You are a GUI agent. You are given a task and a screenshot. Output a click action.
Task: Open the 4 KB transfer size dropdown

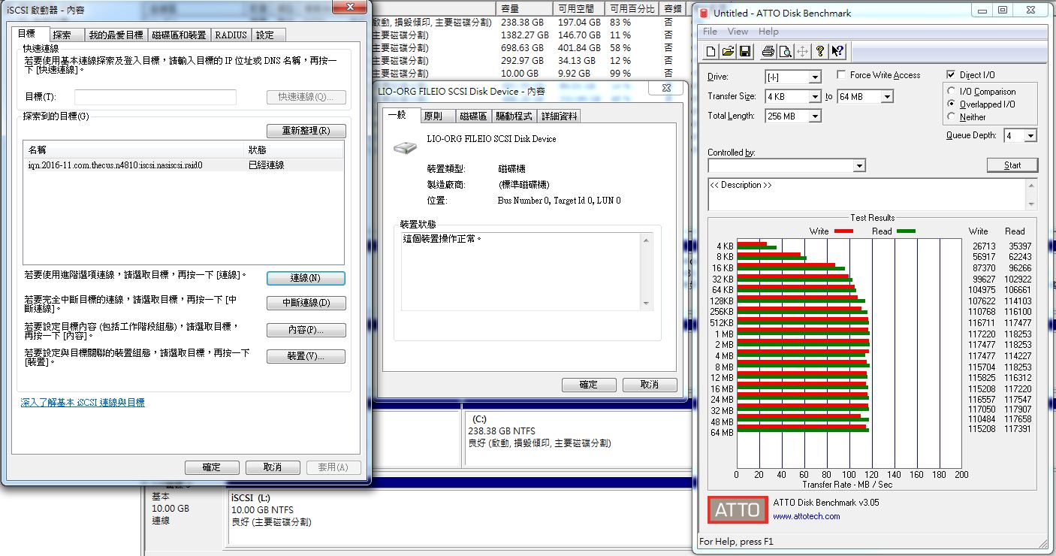[815, 97]
